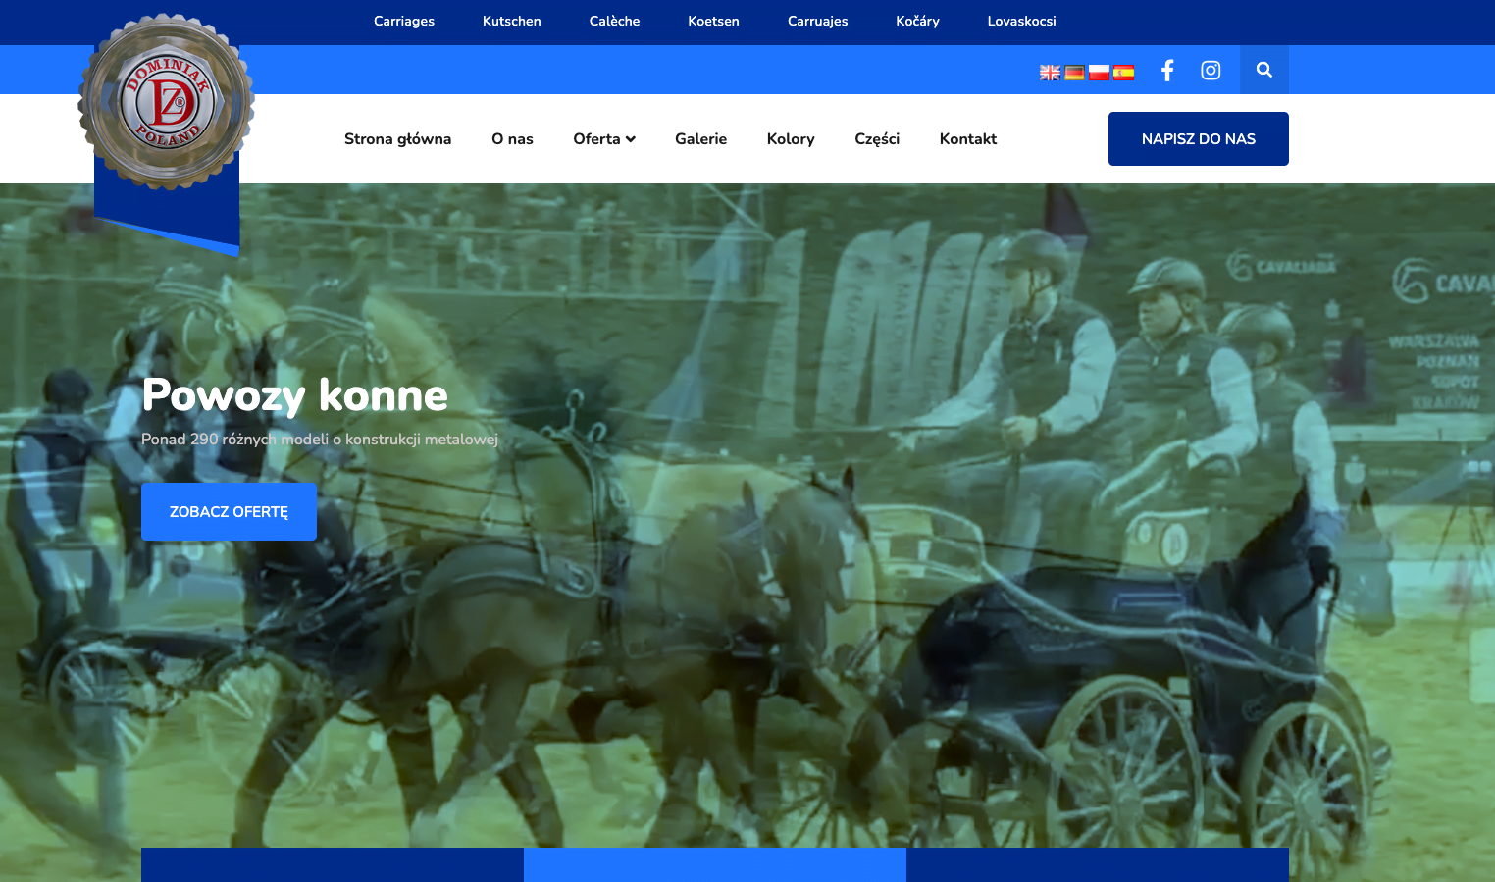
Task: Open the Instagram profile icon
Action: point(1211,71)
